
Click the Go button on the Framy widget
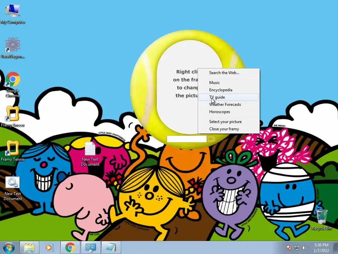(211, 139)
